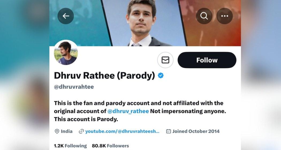View the 80.8K Followers list

tap(110, 146)
